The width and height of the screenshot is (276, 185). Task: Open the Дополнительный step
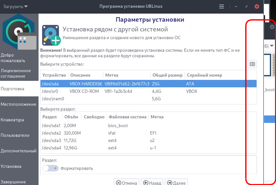[x=19, y=151]
